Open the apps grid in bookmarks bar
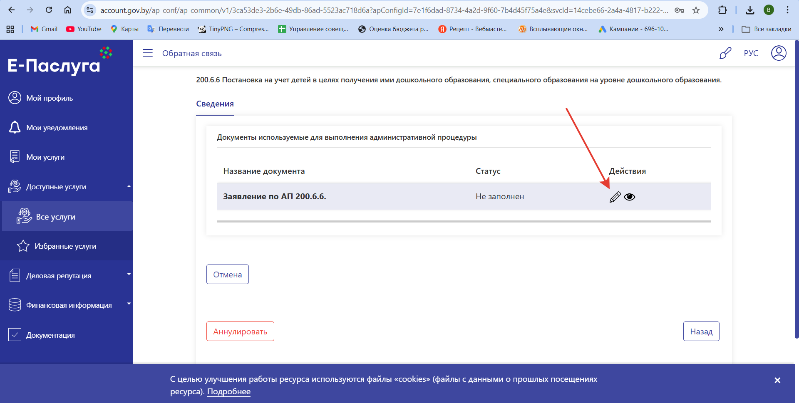 [x=10, y=29]
